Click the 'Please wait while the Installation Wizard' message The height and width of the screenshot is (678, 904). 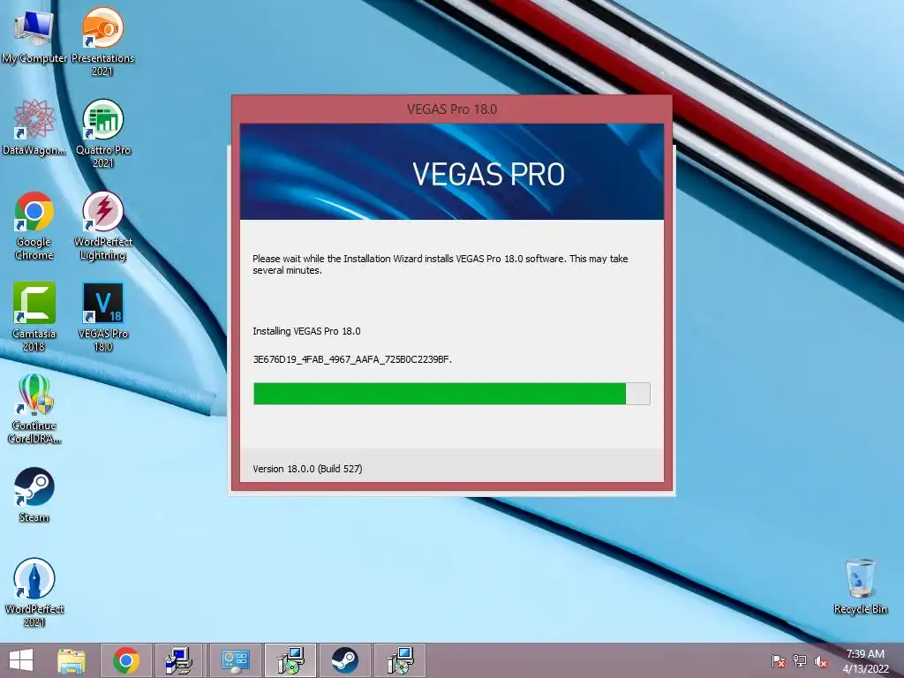440,264
